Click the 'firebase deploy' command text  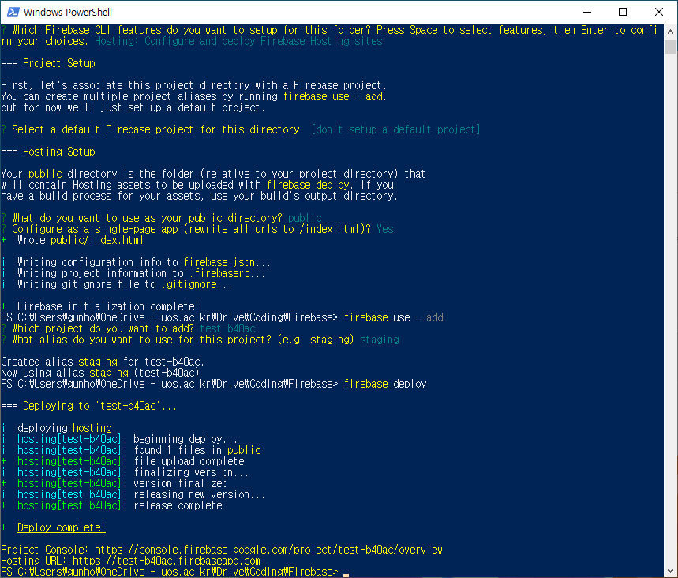tap(385, 384)
